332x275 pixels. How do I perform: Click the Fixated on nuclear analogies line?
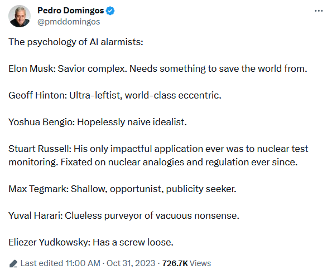click(x=153, y=162)
